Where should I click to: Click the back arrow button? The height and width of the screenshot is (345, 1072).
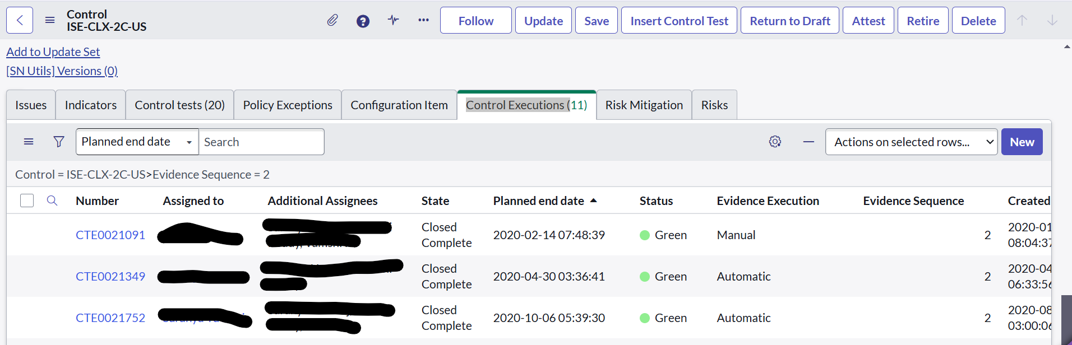[x=20, y=21]
